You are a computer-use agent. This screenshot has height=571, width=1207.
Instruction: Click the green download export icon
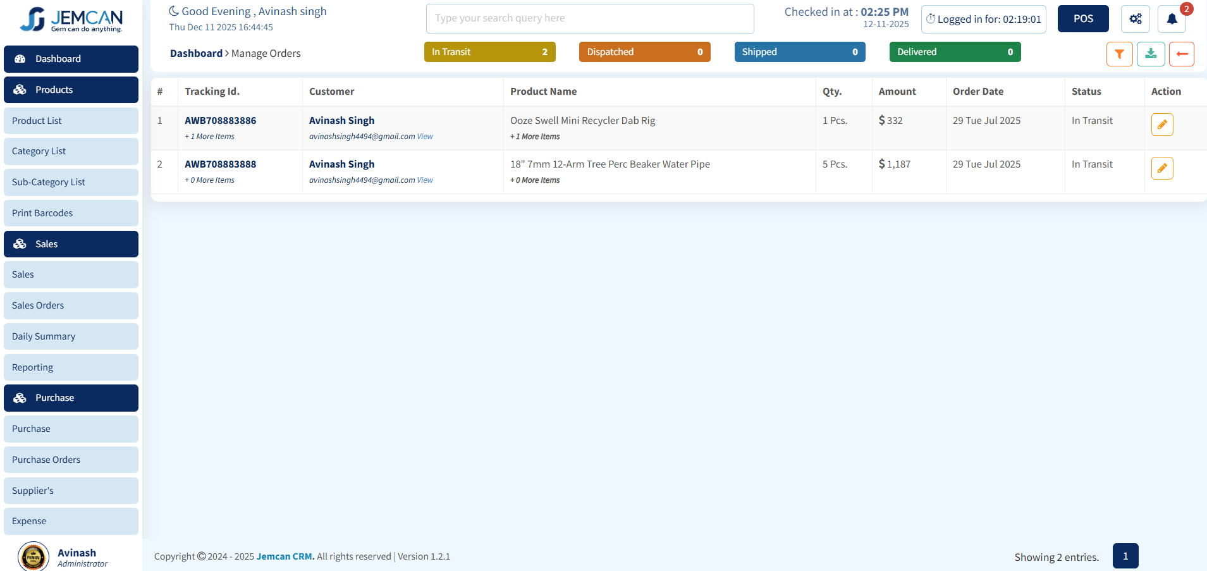tap(1151, 54)
